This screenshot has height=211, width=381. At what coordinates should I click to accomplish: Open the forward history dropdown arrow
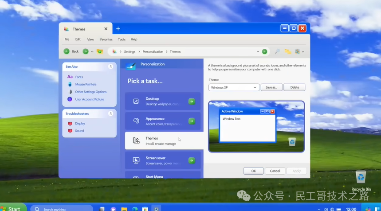point(92,52)
